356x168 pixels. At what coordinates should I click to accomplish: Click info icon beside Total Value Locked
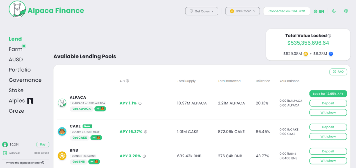[329, 36]
